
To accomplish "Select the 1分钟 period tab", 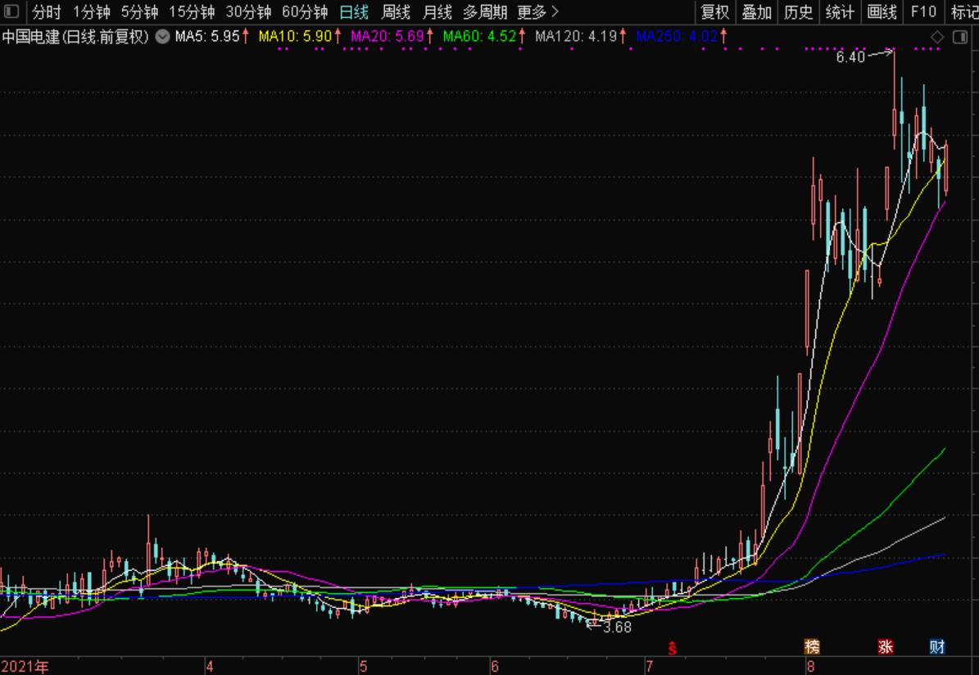I will [92, 11].
